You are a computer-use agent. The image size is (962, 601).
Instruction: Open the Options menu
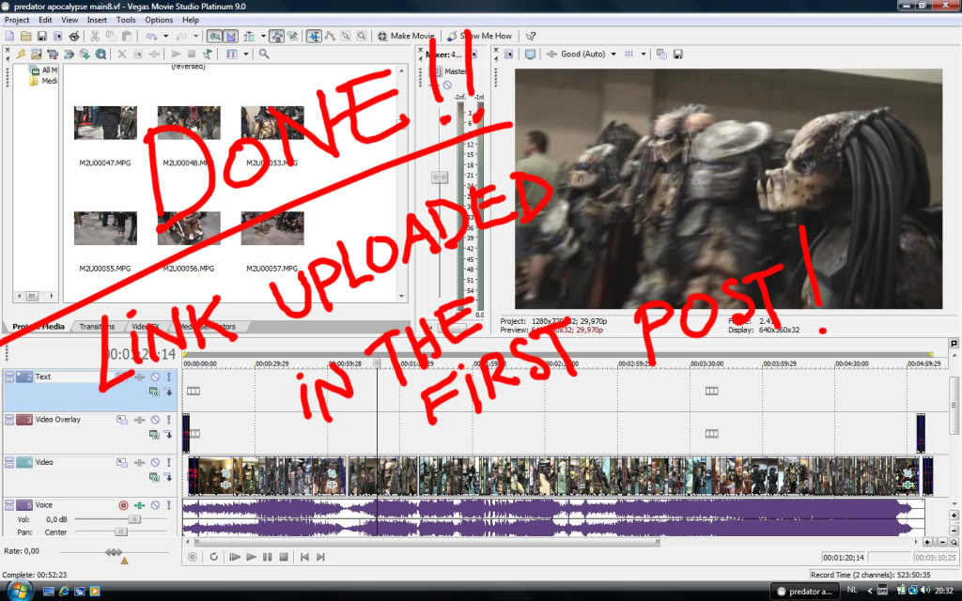pyautogui.click(x=159, y=20)
